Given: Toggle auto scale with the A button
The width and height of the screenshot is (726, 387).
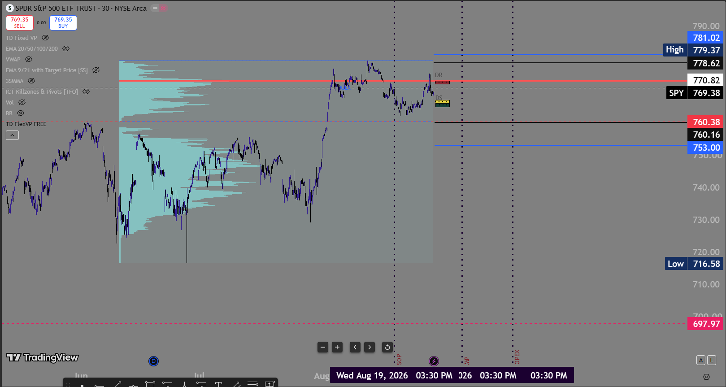Looking at the screenshot, I should 701,360.
